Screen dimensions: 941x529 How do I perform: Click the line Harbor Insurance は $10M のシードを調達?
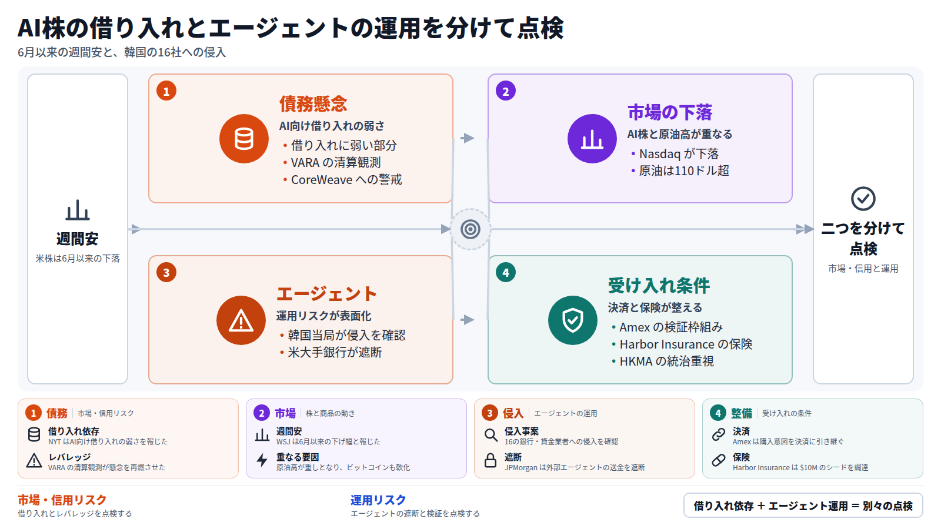point(800,467)
